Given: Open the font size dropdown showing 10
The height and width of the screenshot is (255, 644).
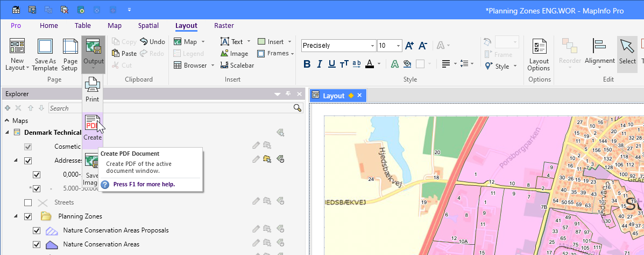Looking at the screenshot, I should pyautogui.click(x=398, y=46).
